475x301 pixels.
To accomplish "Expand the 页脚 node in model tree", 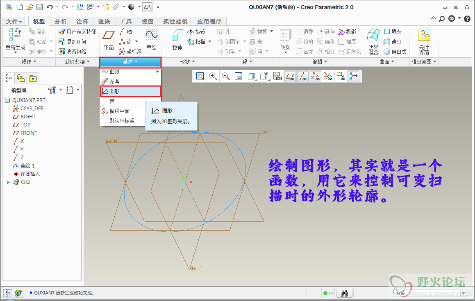I will (x=8, y=182).
